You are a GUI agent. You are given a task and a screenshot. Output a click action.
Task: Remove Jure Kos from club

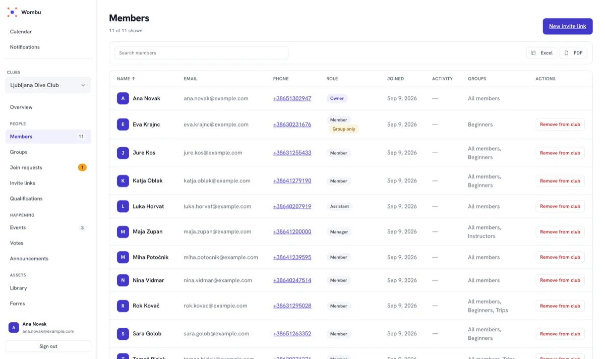pos(560,153)
